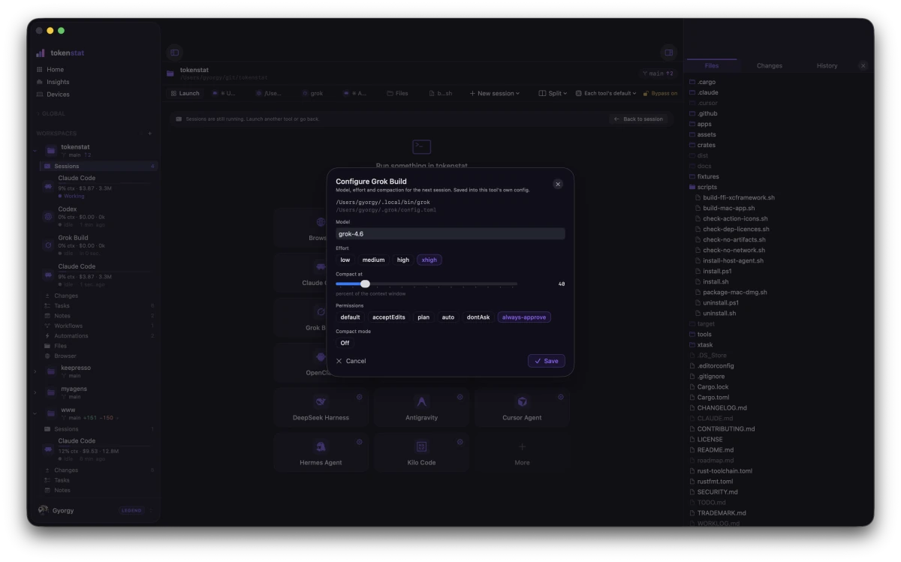Switch to History tab in right panel
Screen dimensions: 901x562
827,66
